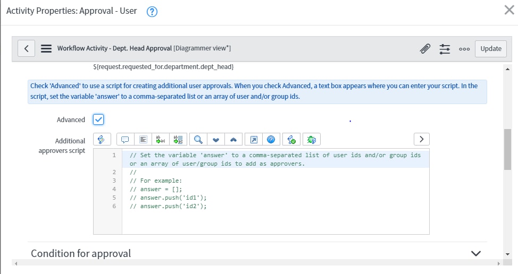Image resolution: width=518 pixels, height=274 pixels.
Task: Click the Update button
Action: [x=490, y=49]
